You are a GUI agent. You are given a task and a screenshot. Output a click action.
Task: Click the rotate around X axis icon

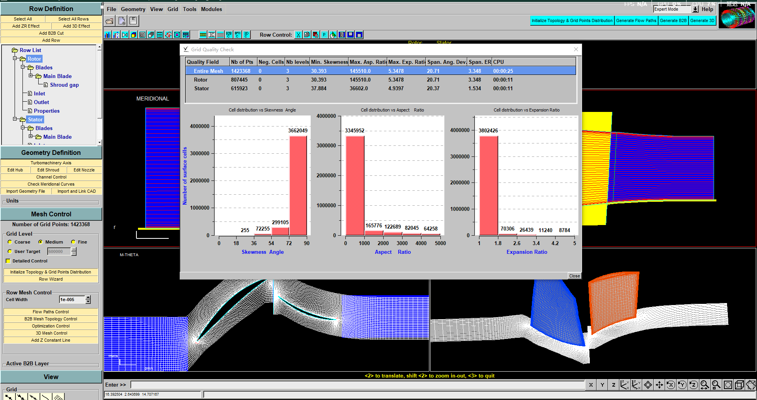(670, 385)
